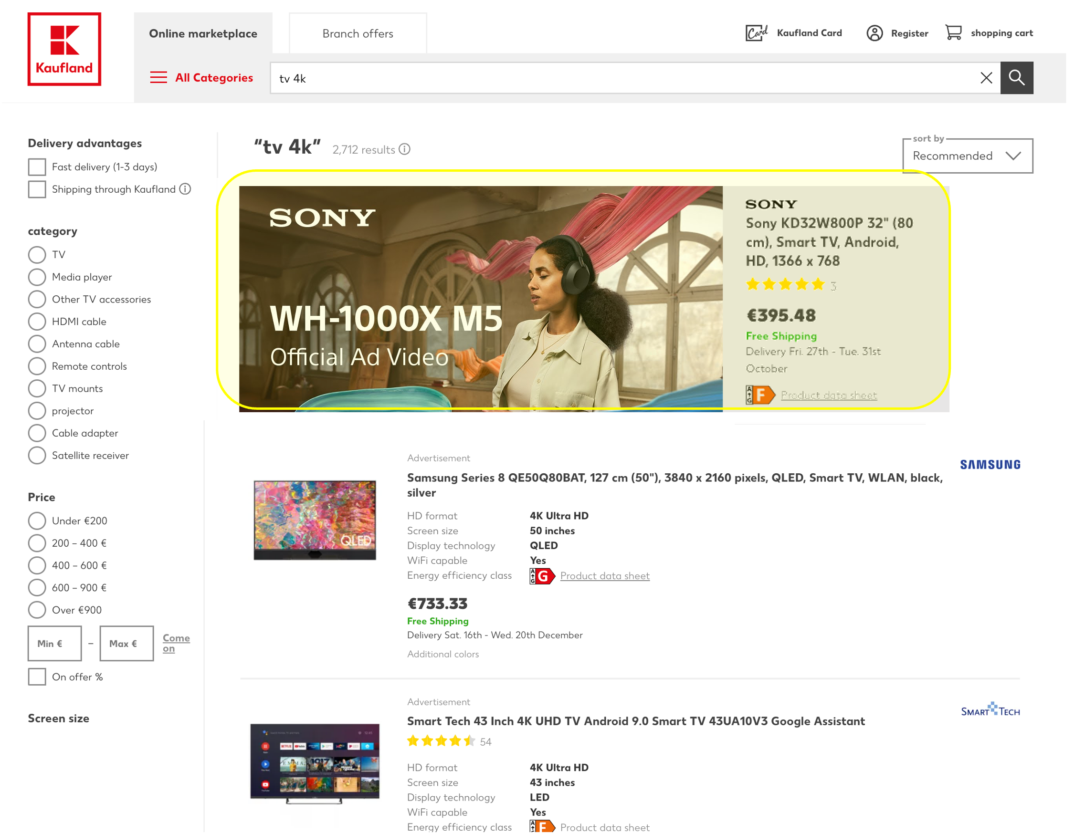Click the Kaufland logo
Image resolution: width=1074 pixels, height=833 pixels.
[64, 49]
